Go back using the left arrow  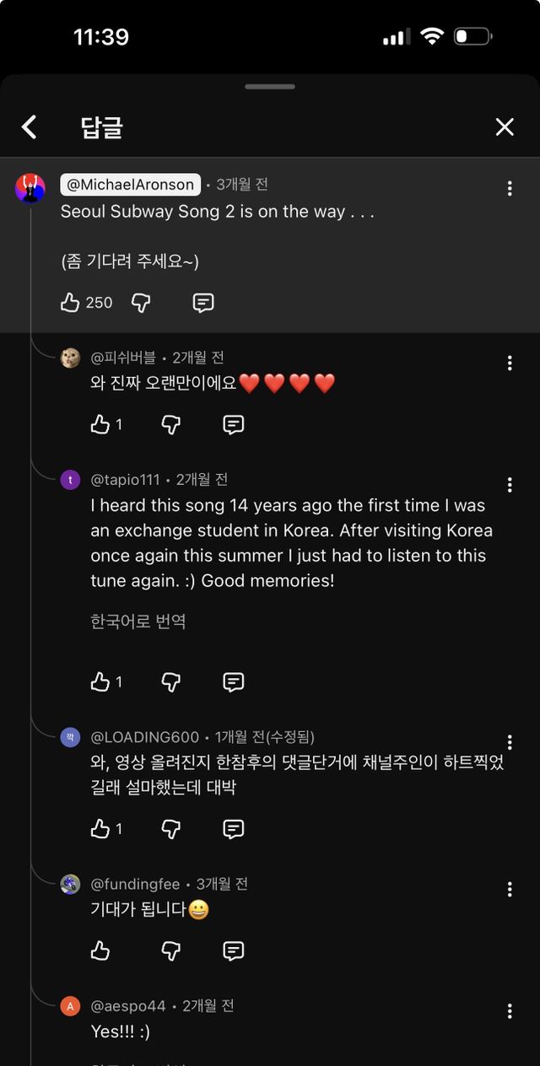tap(30, 127)
